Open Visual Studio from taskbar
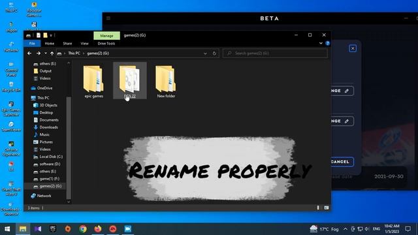418x235 pixels. click(38, 229)
